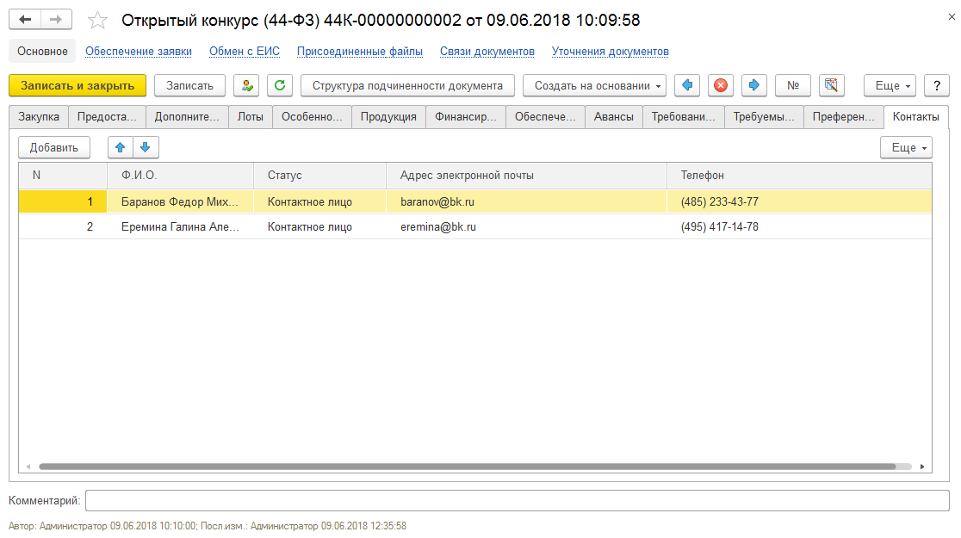Close the document form with the X
The height and width of the screenshot is (538, 961).
952,17
